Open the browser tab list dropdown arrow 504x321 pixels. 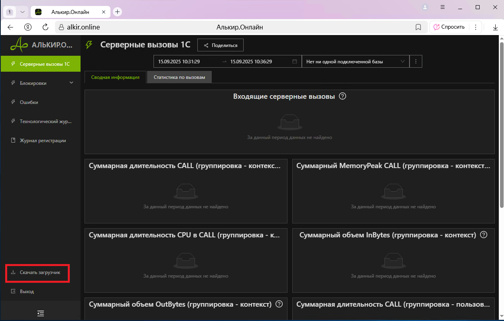point(22,12)
